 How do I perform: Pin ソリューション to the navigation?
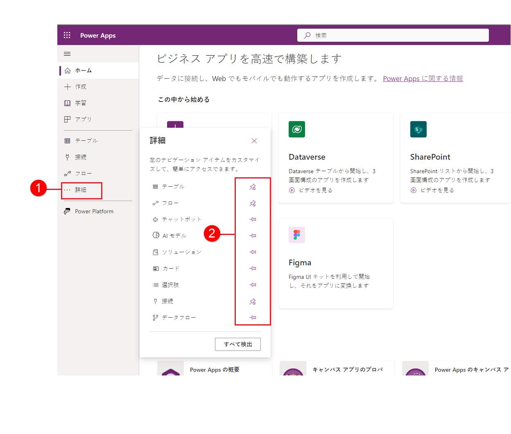point(253,252)
